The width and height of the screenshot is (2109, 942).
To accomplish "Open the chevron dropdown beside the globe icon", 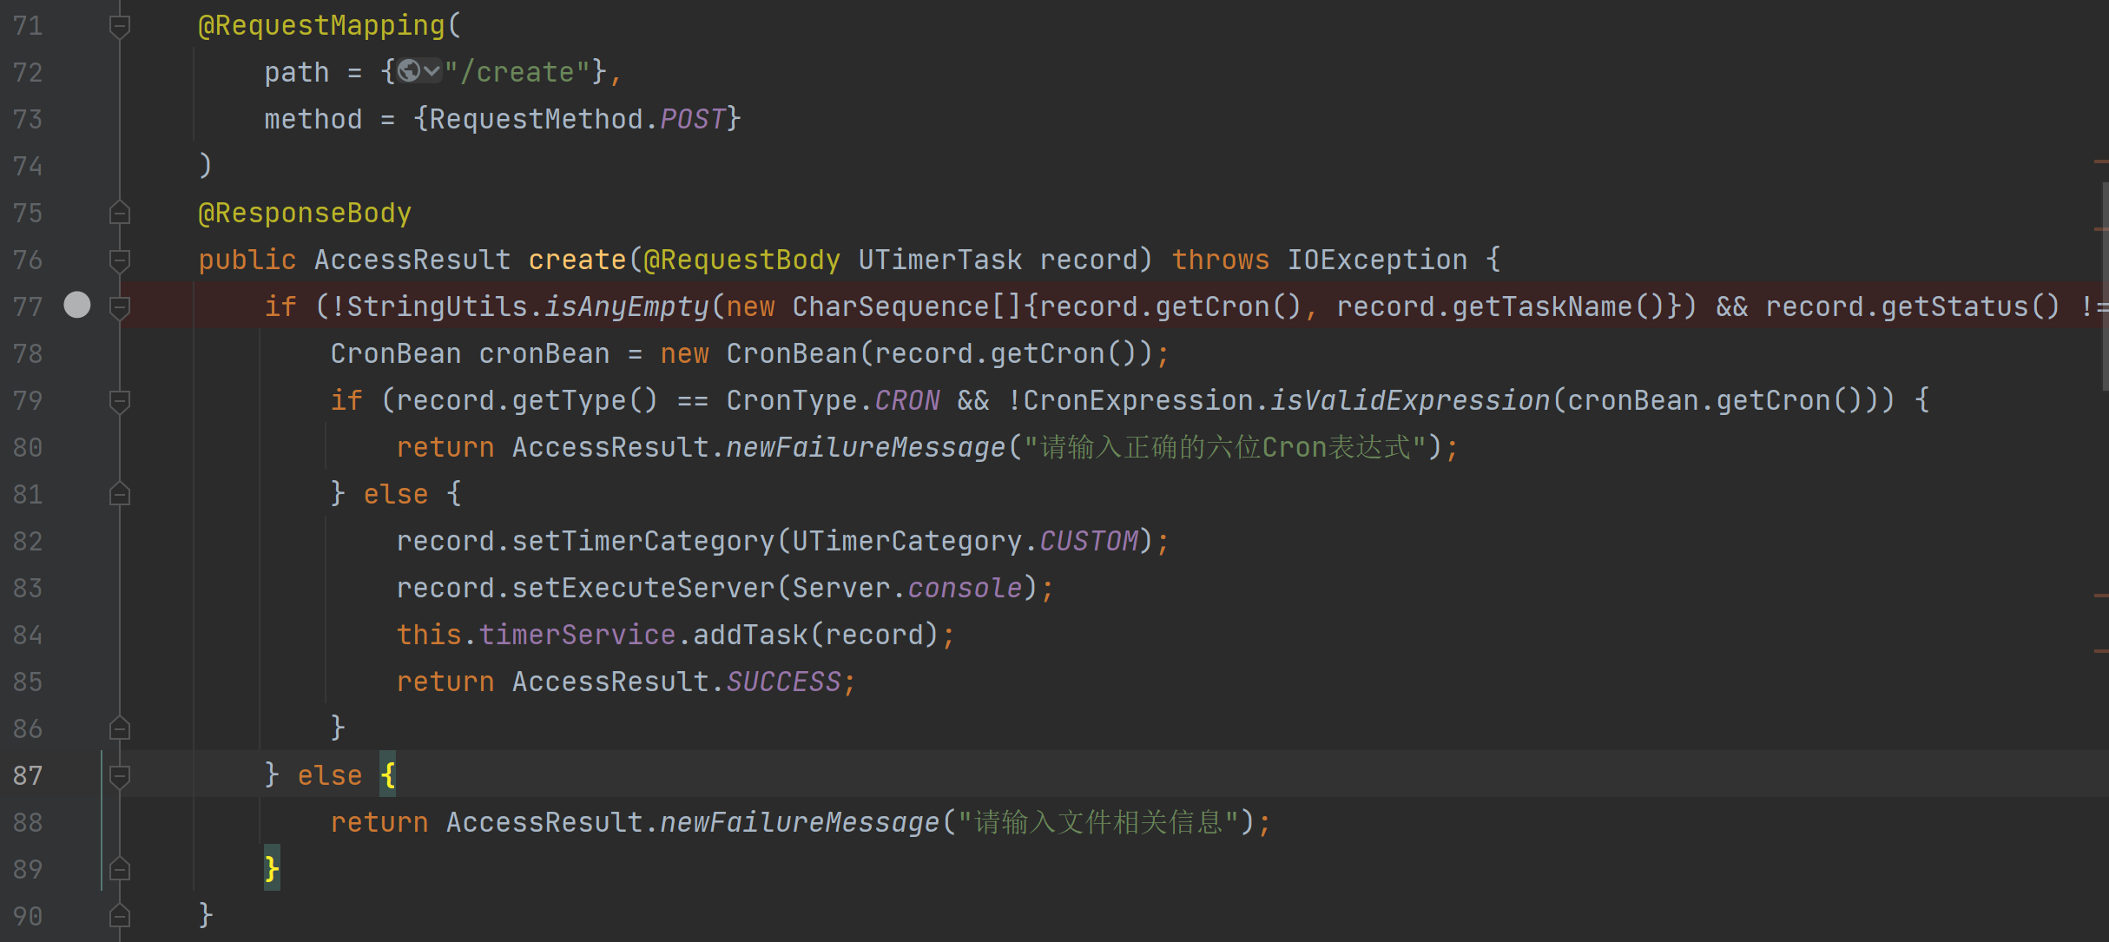I will tap(432, 71).
